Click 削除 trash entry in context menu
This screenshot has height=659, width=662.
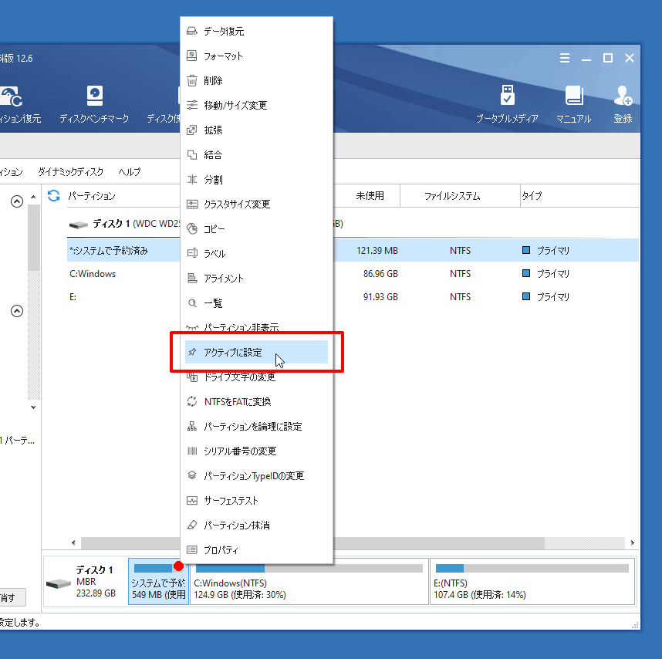point(213,81)
